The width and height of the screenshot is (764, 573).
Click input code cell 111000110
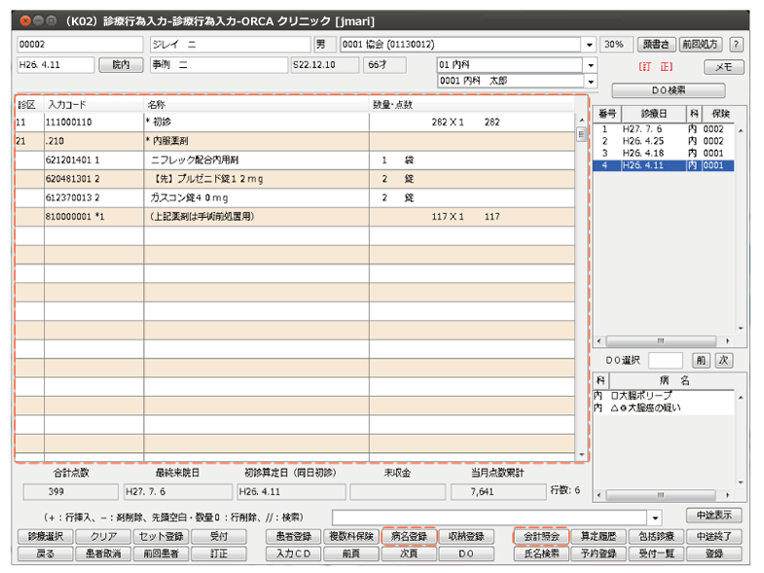93,123
